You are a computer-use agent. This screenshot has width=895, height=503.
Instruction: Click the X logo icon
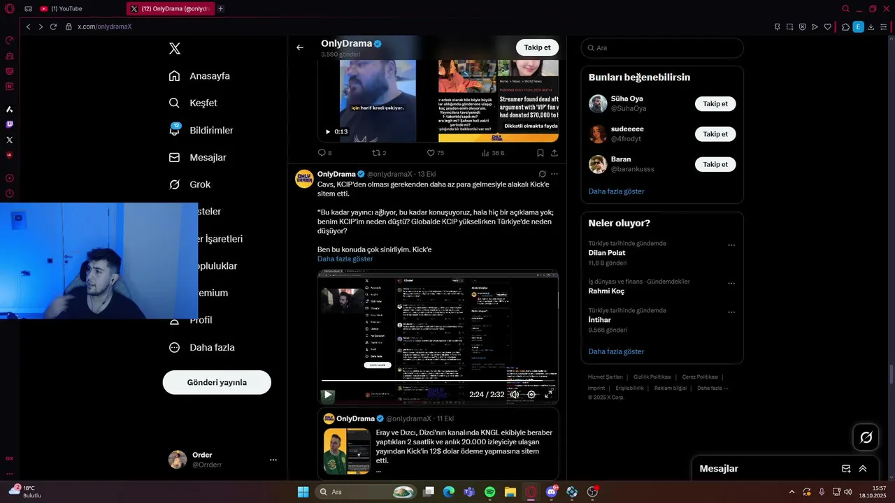tap(175, 48)
